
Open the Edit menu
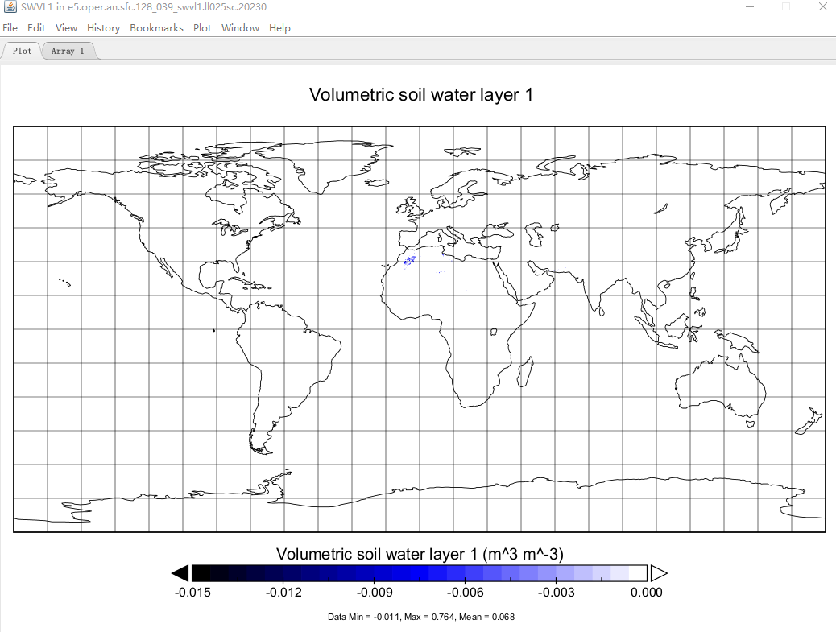tap(36, 27)
